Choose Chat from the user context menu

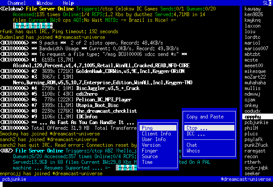[192, 145]
